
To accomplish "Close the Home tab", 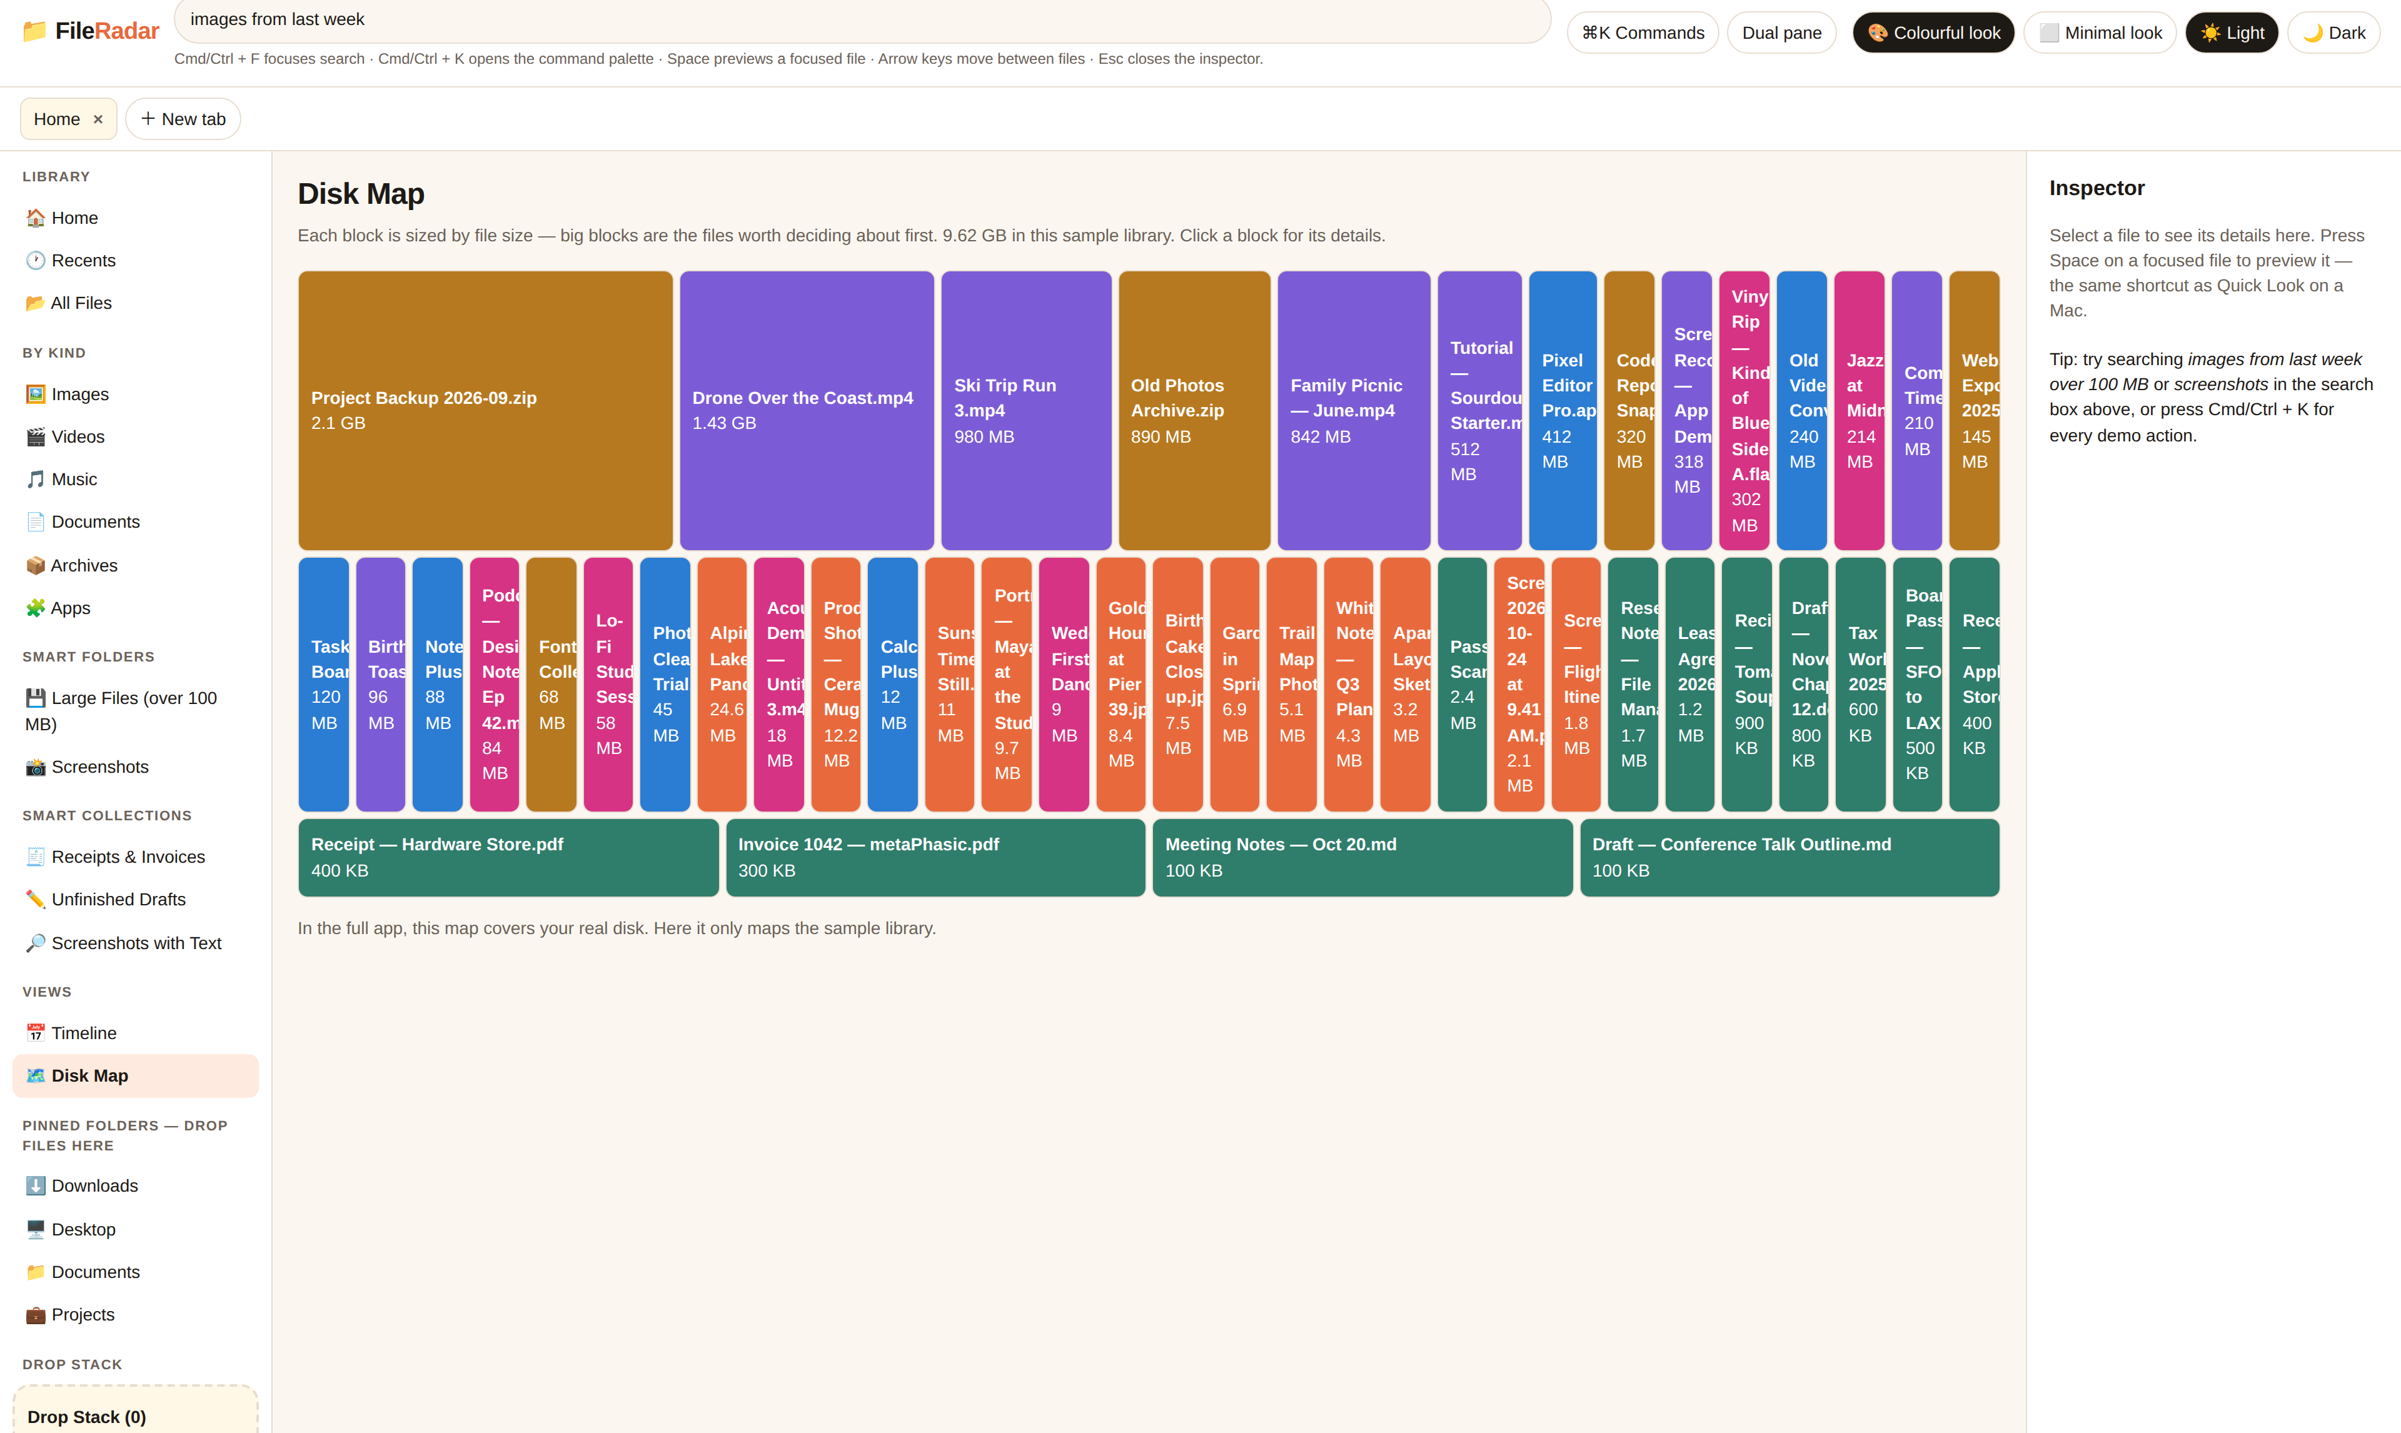I will pos(98,120).
